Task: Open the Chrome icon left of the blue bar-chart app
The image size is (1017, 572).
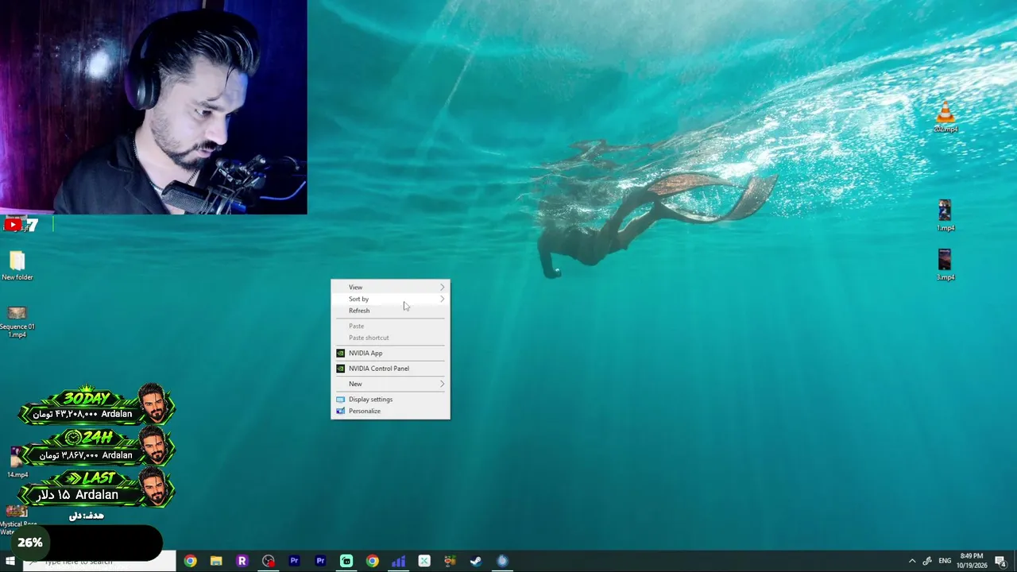Action: pos(373,561)
